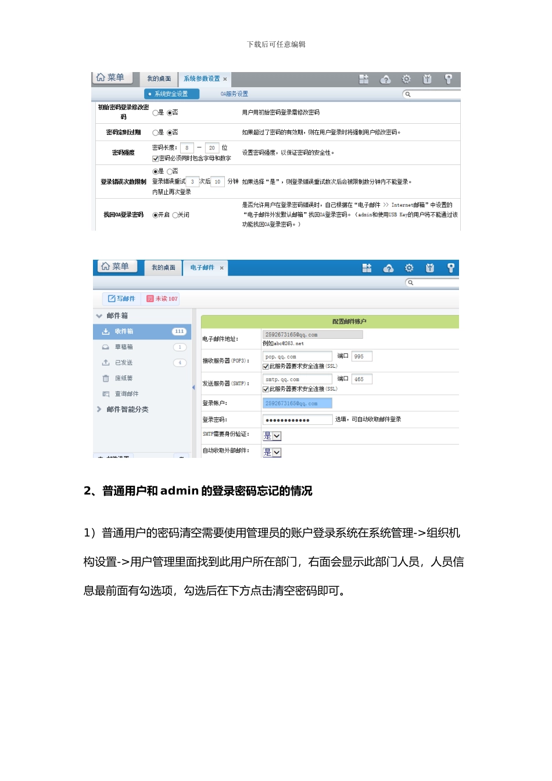Open 菜单 button in email screenshot
This screenshot has height=781, width=552.
click(117, 266)
